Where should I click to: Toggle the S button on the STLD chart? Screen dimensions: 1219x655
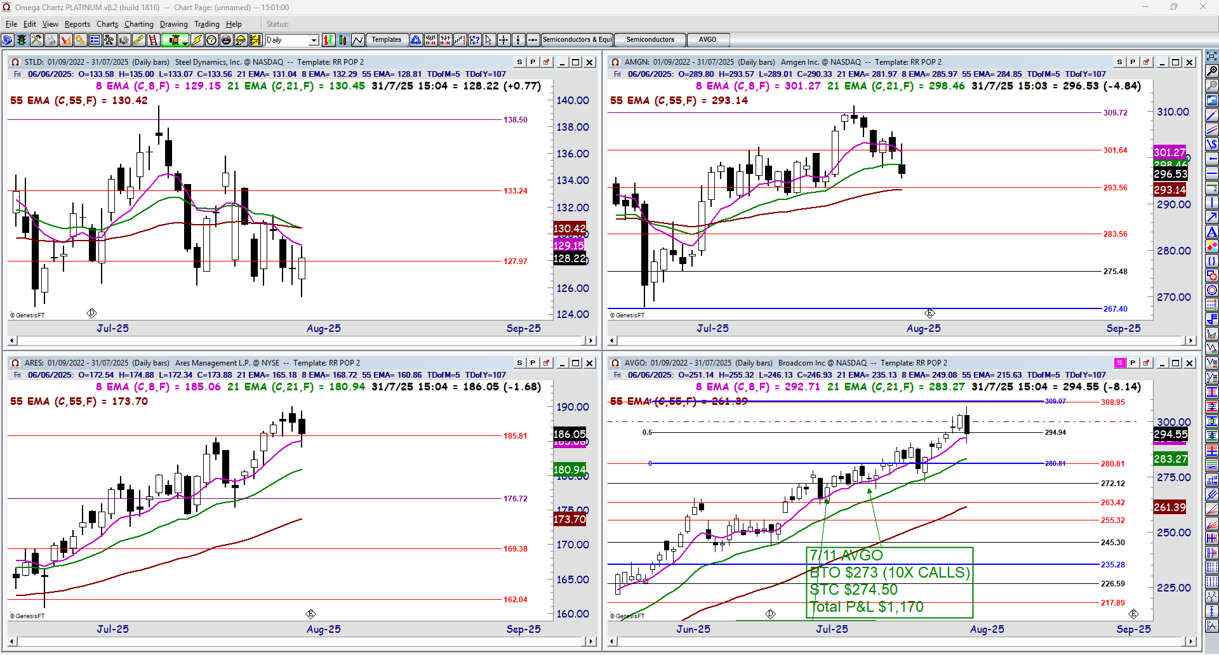519,62
